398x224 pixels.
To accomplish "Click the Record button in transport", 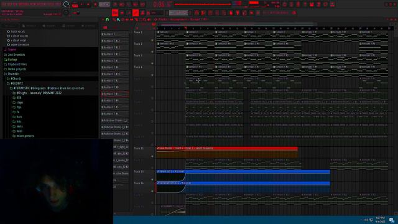I will [95, 4].
